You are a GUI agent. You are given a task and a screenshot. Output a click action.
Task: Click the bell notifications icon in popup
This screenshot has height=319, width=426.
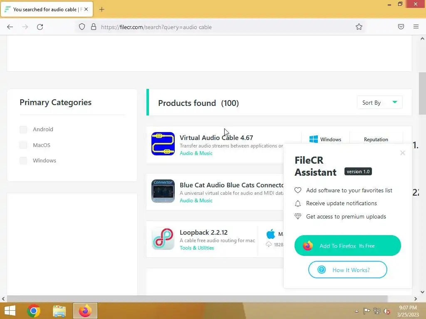[298, 204]
